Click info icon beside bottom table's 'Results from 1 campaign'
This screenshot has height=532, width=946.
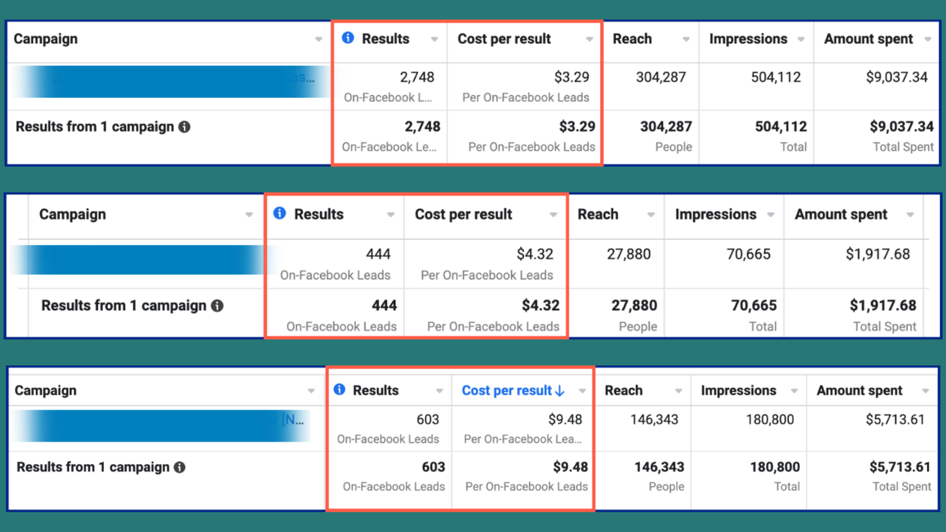(x=180, y=467)
